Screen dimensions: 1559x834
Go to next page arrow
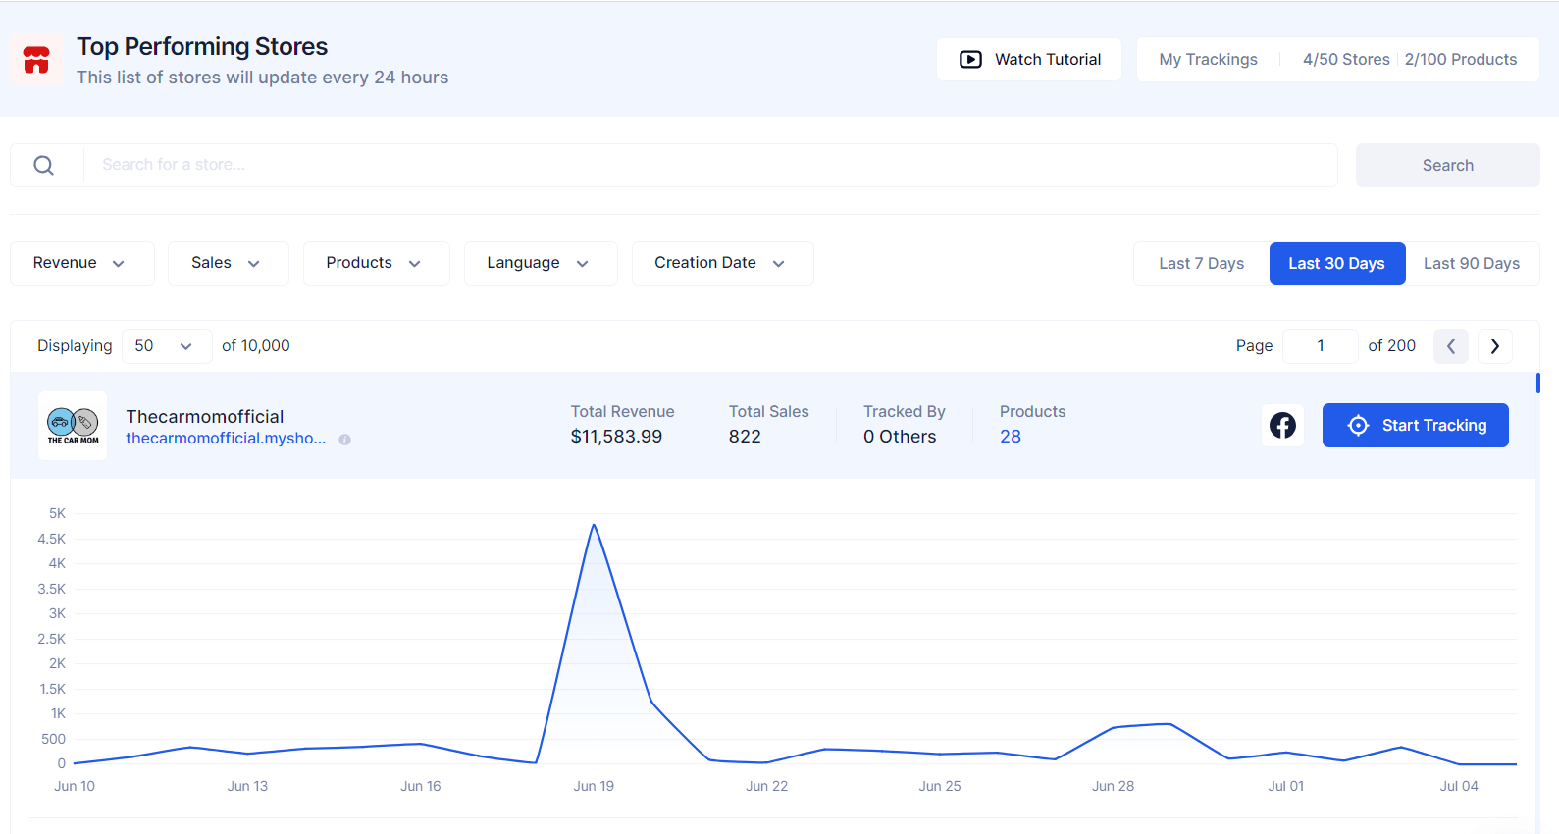1494,346
